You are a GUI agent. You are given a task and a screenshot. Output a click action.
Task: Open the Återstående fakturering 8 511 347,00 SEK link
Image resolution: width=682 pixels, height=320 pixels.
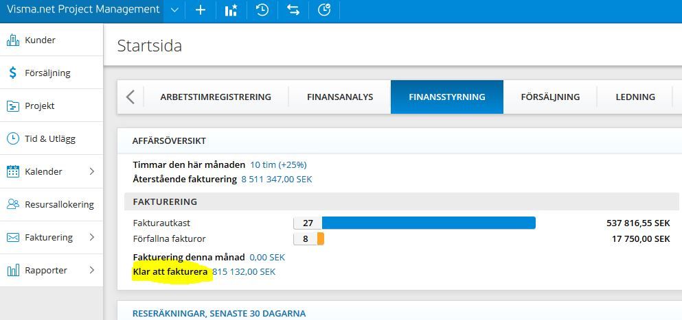(x=277, y=180)
